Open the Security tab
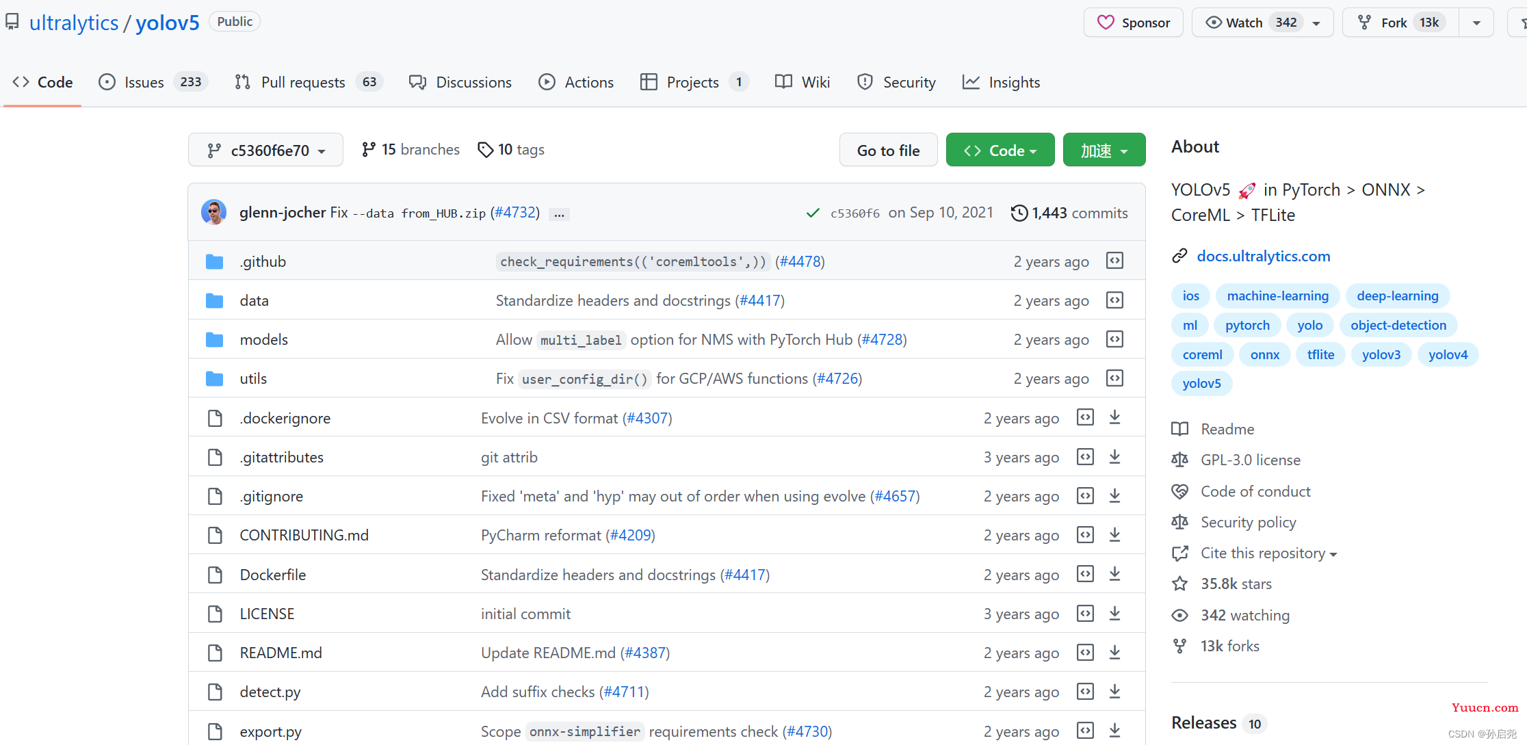This screenshot has height=745, width=1527. [x=896, y=82]
